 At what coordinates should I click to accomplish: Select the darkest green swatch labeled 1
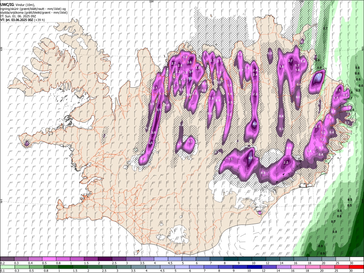66,267
